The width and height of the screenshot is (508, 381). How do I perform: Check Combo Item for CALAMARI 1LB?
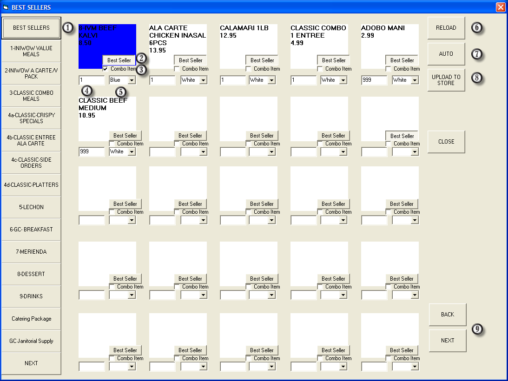248,69
